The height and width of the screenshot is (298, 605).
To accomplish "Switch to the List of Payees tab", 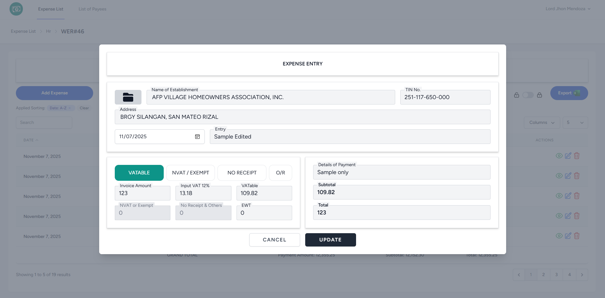I will 93,9.
